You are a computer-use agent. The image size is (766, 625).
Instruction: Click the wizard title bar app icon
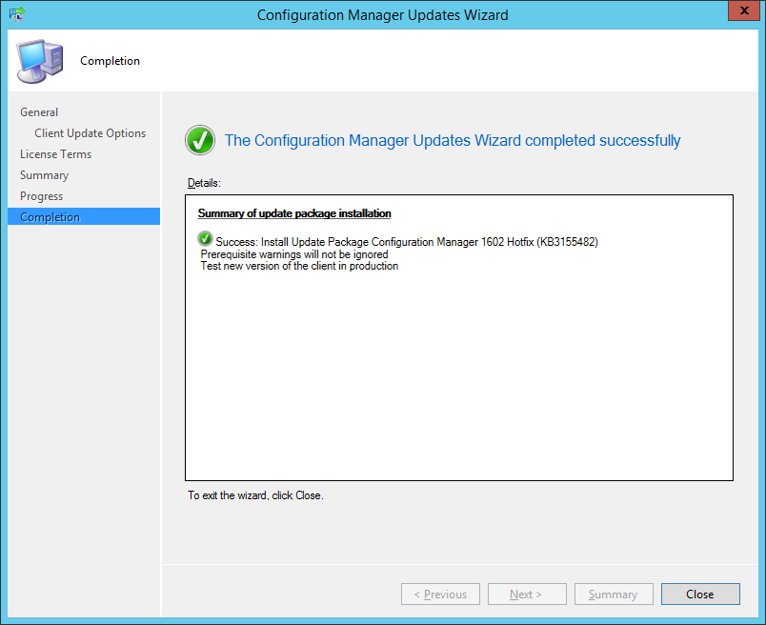coord(17,14)
